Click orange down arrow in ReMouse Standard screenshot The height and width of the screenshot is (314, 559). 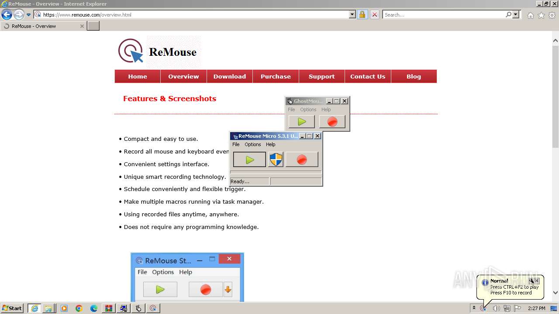(x=228, y=289)
